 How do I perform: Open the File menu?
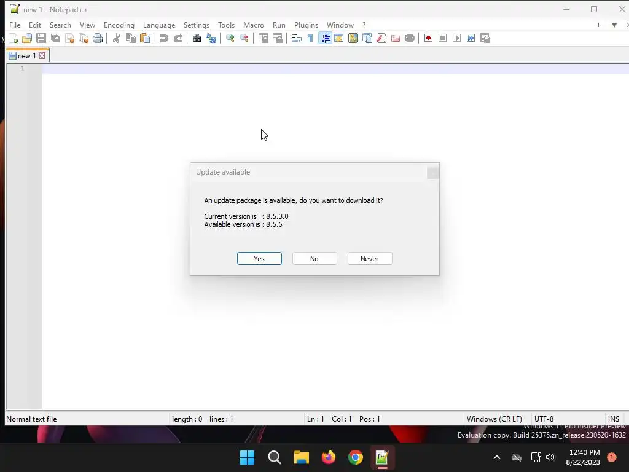click(15, 25)
